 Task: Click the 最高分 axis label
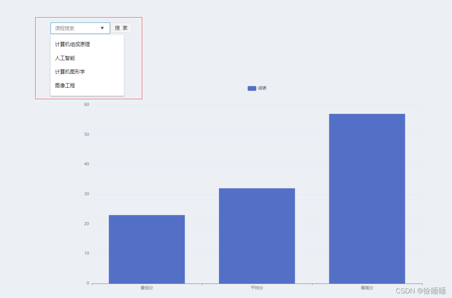coord(367,288)
